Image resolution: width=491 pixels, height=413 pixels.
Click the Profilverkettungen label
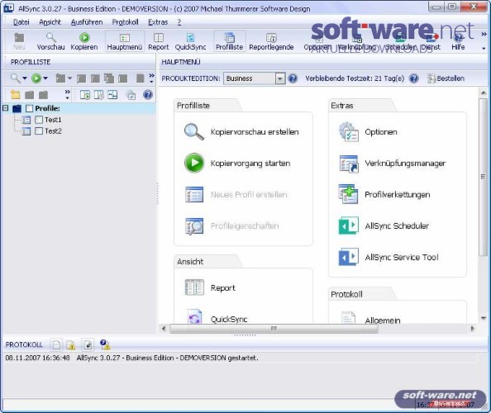click(x=397, y=195)
